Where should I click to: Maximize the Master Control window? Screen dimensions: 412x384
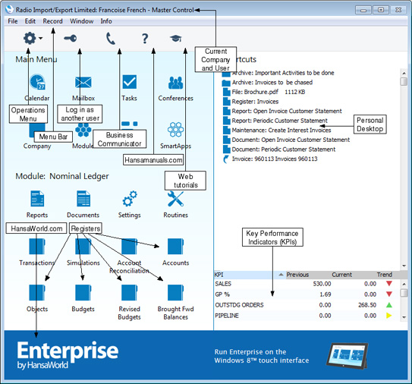pyautogui.click(x=381, y=10)
